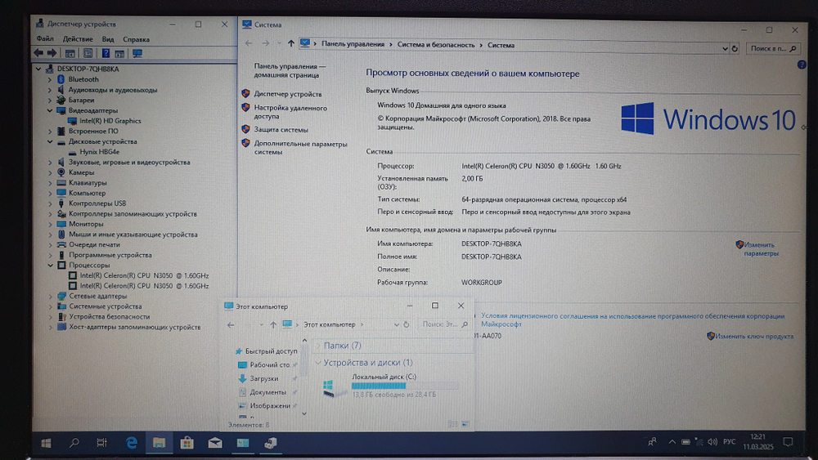Click Система и безопасность breadcrumb
This screenshot has width=818, height=460.
point(436,45)
